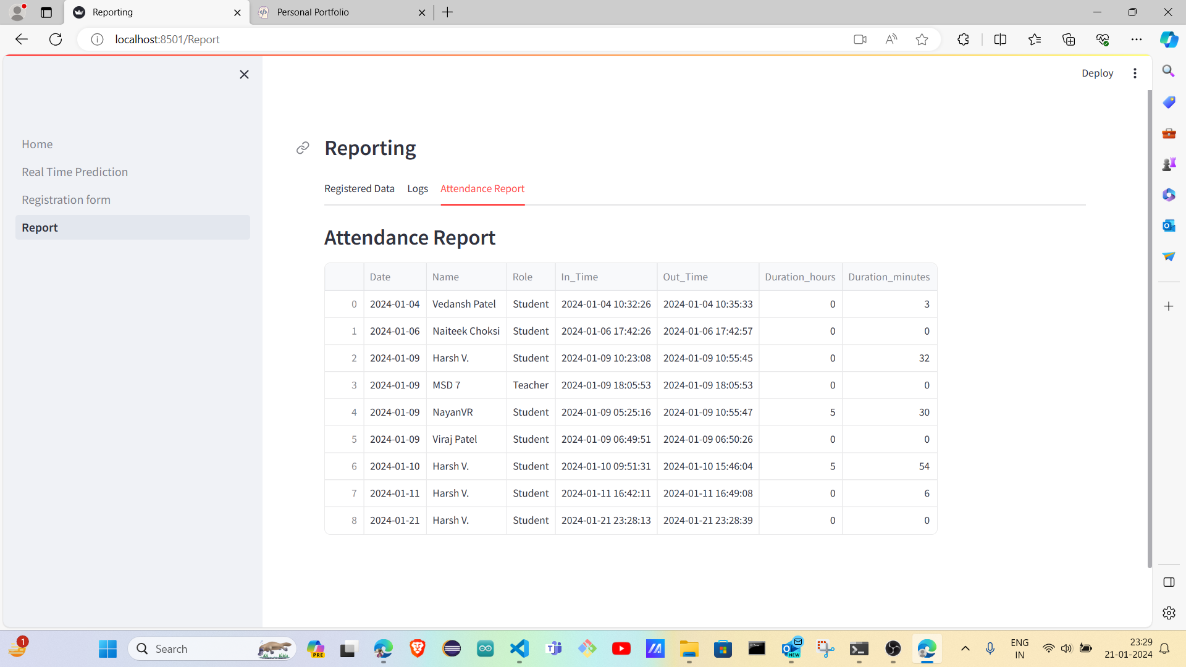Open the browser extensions icon
This screenshot has height=667, width=1186.
pyautogui.click(x=963, y=39)
